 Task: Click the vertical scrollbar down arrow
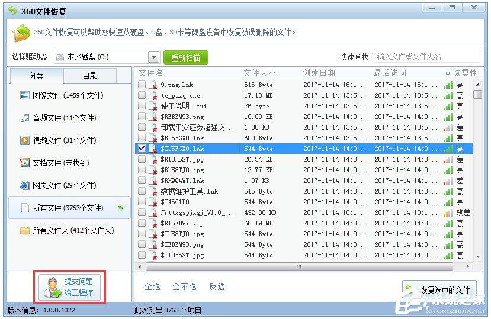(x=478, y=257)
